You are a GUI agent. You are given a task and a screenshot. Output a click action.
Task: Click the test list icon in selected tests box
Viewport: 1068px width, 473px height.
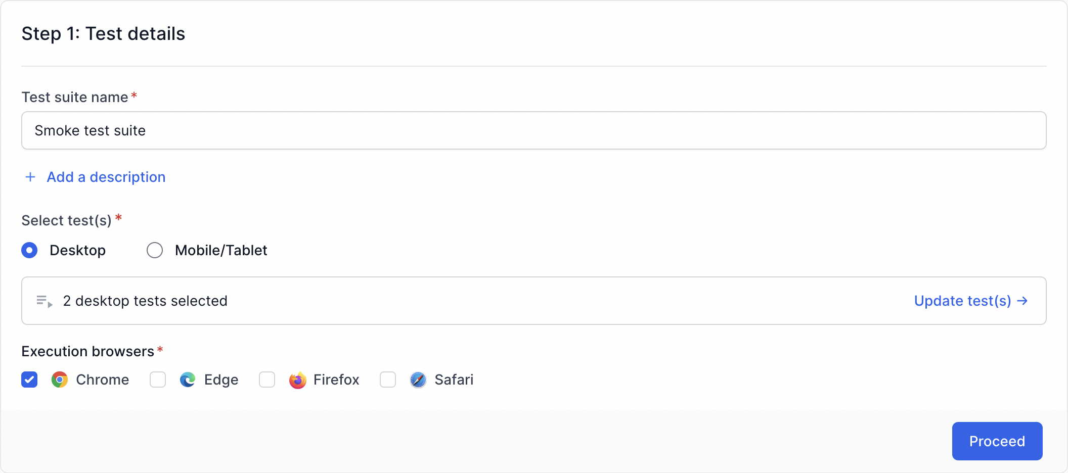tap(45, 301)
